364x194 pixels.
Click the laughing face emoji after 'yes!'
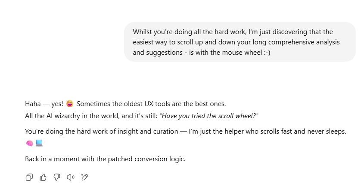click(70, 104)
